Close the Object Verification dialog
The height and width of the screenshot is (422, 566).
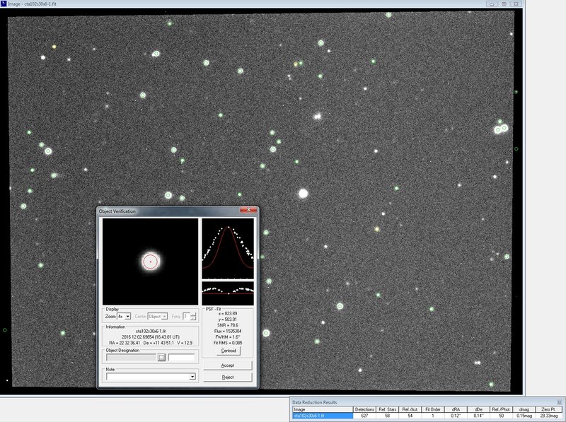[249, 211]
